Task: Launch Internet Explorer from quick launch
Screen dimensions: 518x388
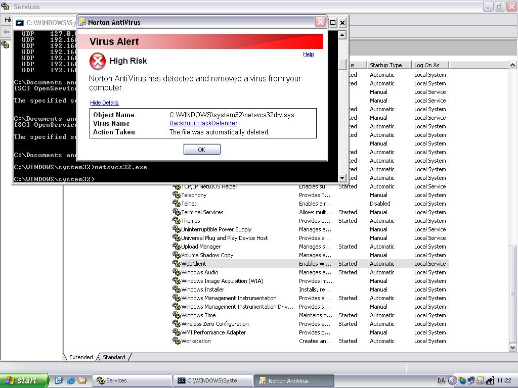Action: [x=71, y=380]
